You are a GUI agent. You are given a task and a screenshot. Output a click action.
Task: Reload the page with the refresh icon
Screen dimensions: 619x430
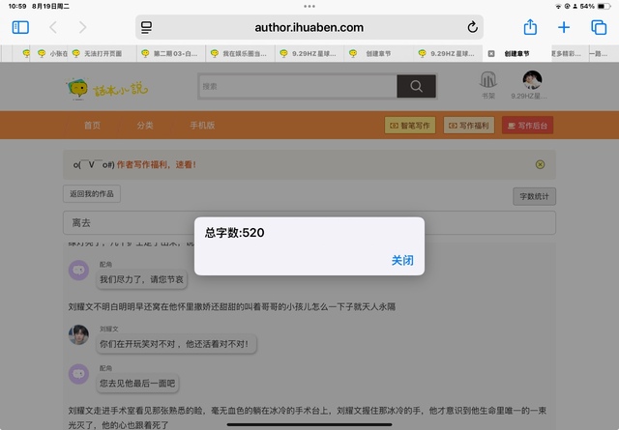click(472, 28)
